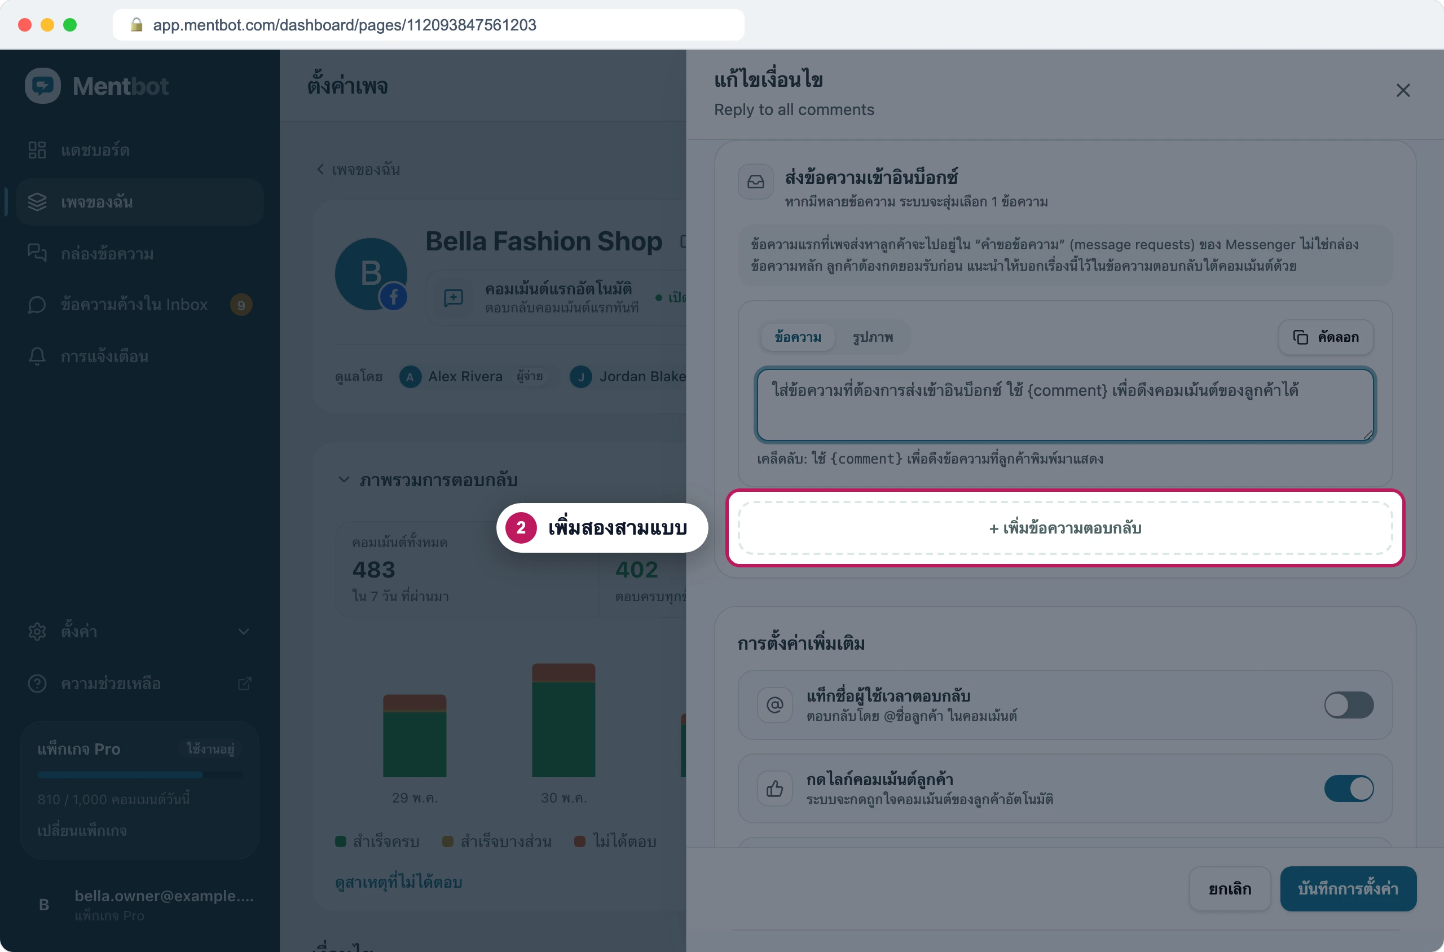Open กล่องข้อความ chat icon
This screenshot has height=952, width=1444.
pyautogui.click(x=37, y=253)
